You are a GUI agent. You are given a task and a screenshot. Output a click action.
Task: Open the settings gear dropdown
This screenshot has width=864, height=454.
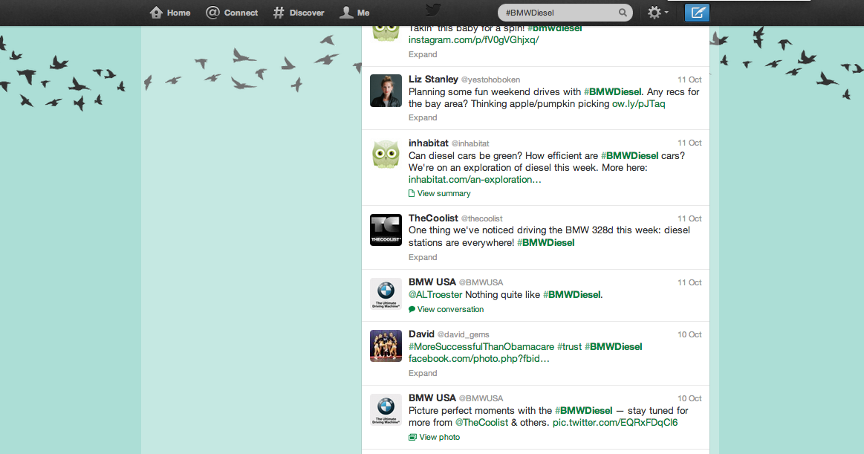657,13
